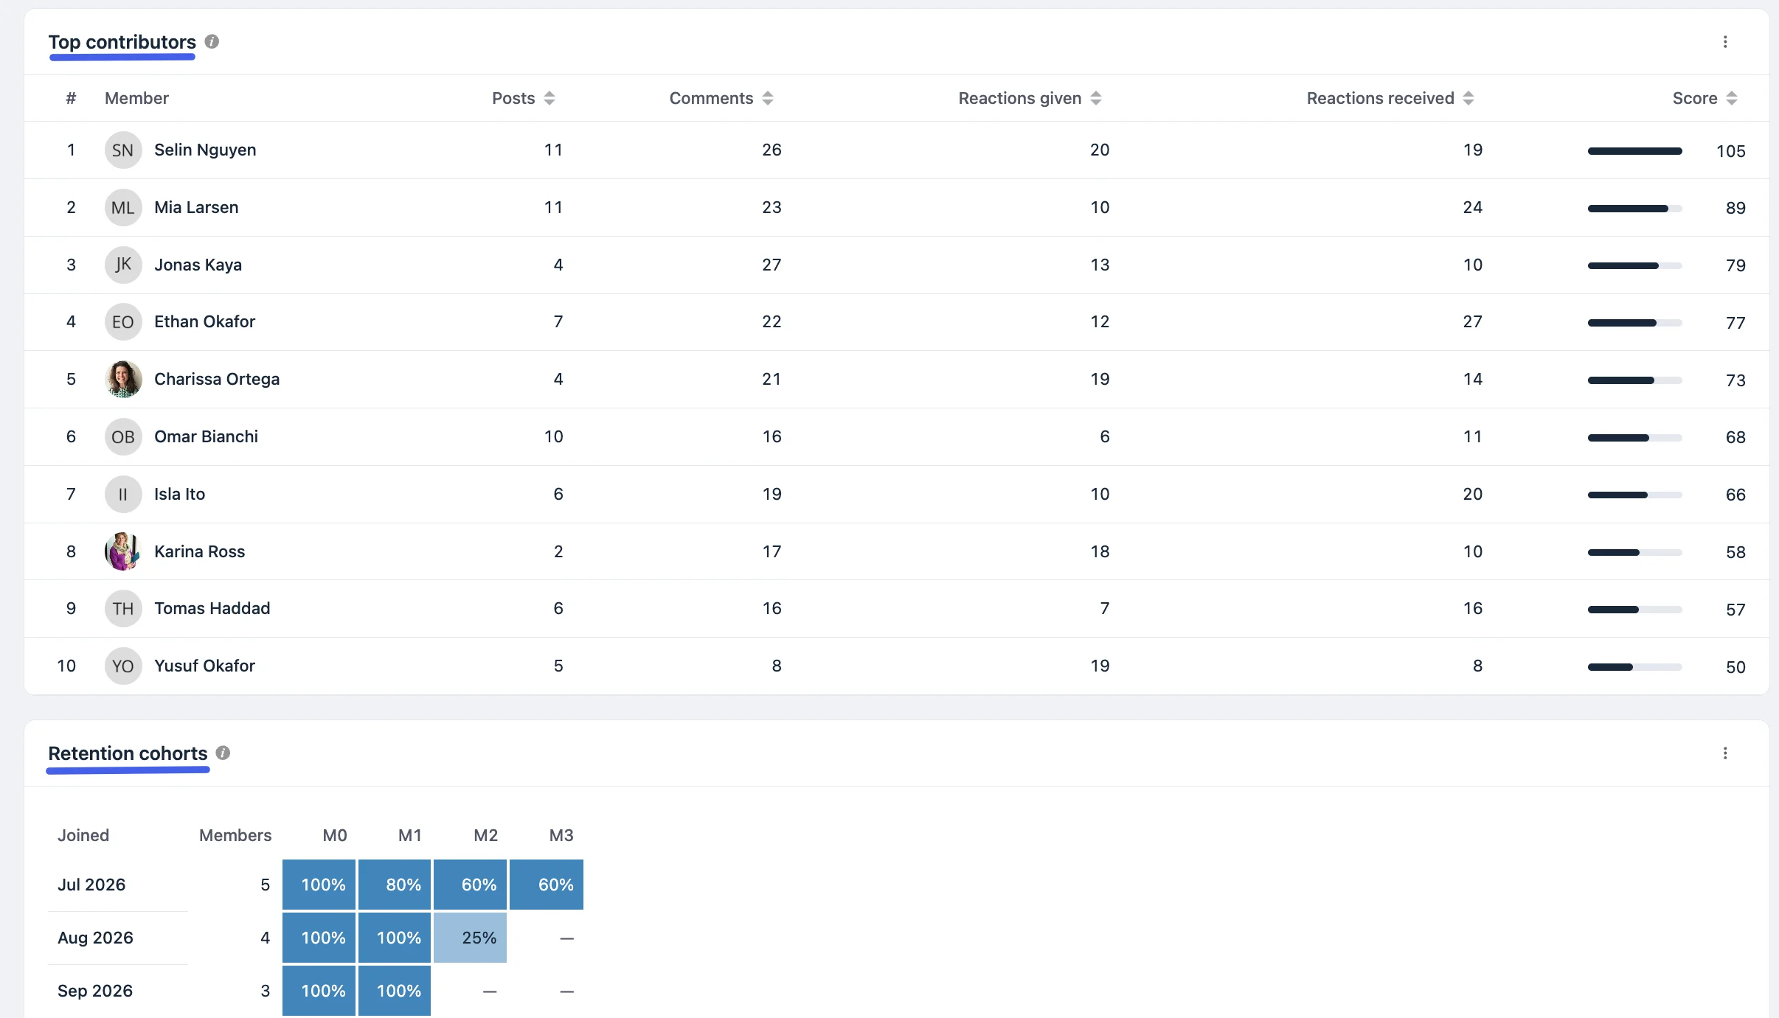Sort table by Posts column arrows
Image resolution: width=1779 pixels, height=1018 pixels.
pyautogui.click(x=549, y=98)
